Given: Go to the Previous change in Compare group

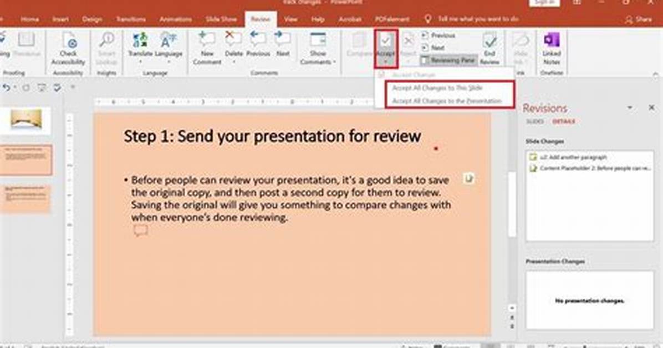Looking at the screenshot, I should tap(438, 35).
